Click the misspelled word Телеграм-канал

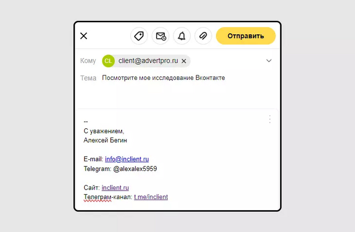coord(108,197)
